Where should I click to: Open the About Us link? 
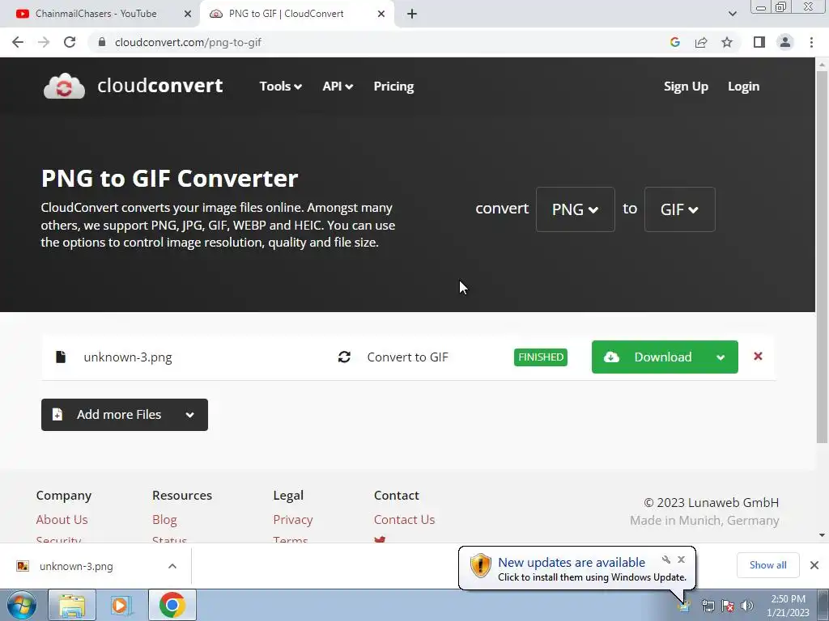62,520
